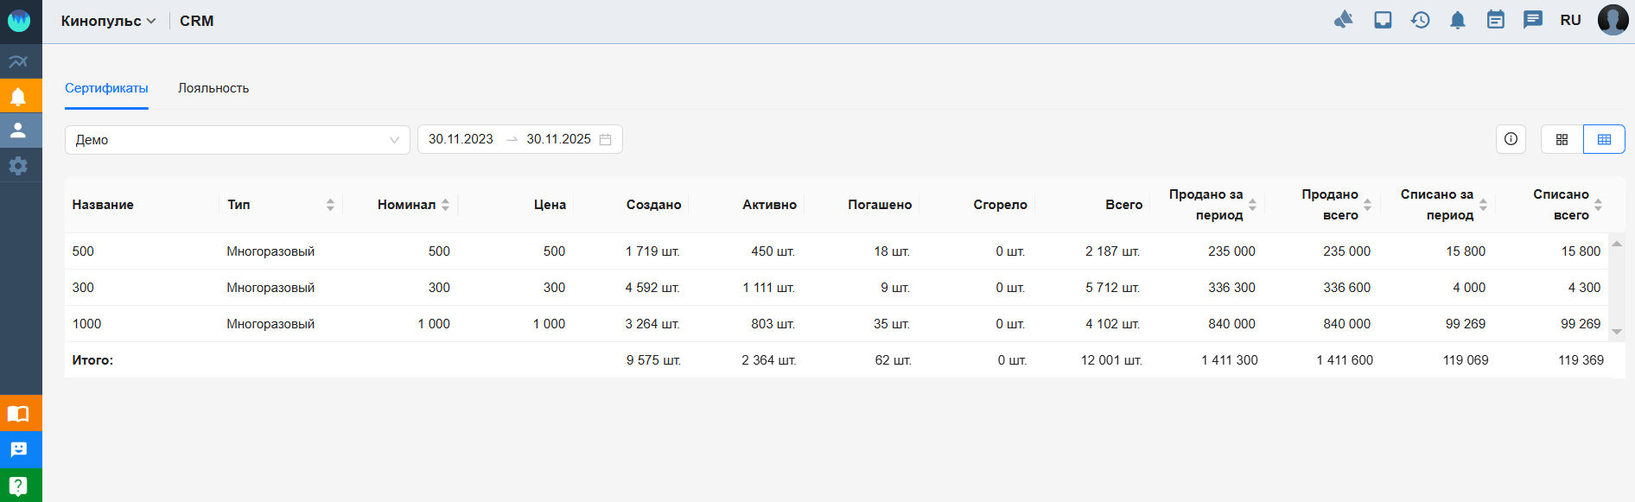Open the history clock icon in header
This screenshot has height=502, width=1635.
tap(1420, 20)
